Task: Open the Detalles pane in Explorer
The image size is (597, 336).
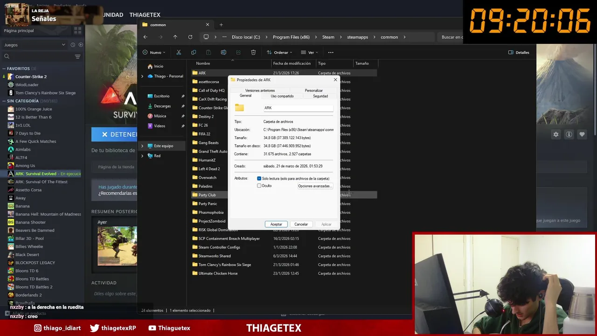Action: pos(519,52)
